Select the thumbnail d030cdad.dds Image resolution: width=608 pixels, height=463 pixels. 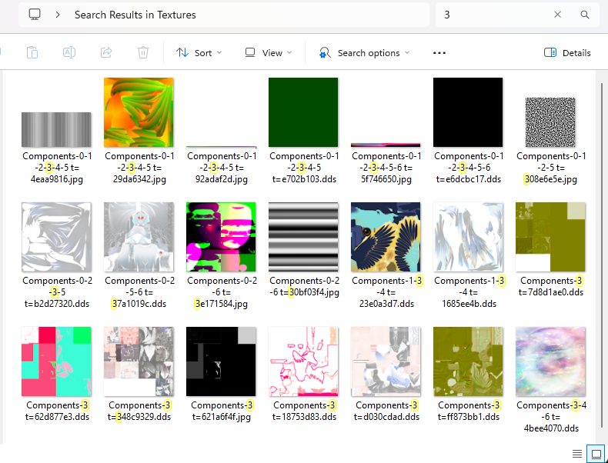[386, 361]
